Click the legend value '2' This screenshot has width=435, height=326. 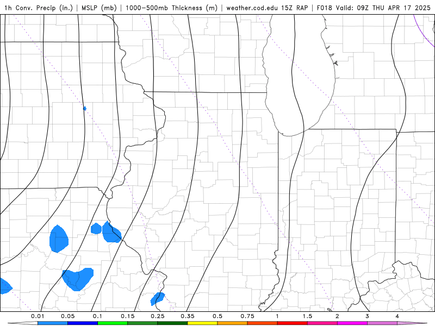pos(337,316)
